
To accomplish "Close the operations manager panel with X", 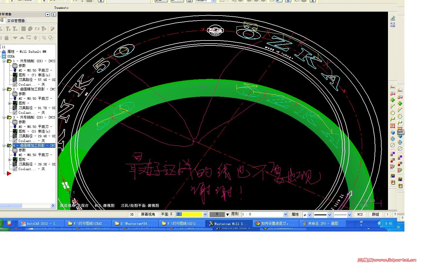I will (x=54, y=14).
